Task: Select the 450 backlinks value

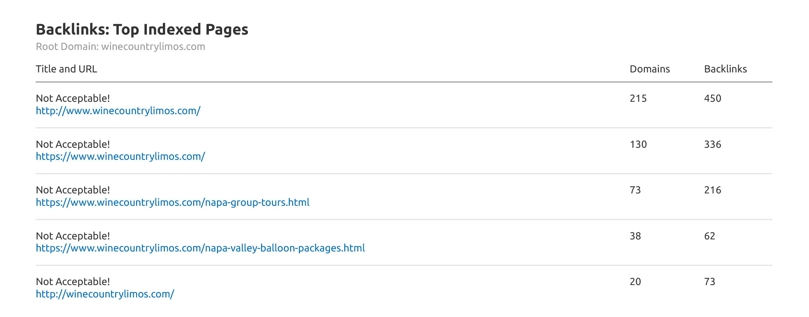Action: tap(712, 98)
